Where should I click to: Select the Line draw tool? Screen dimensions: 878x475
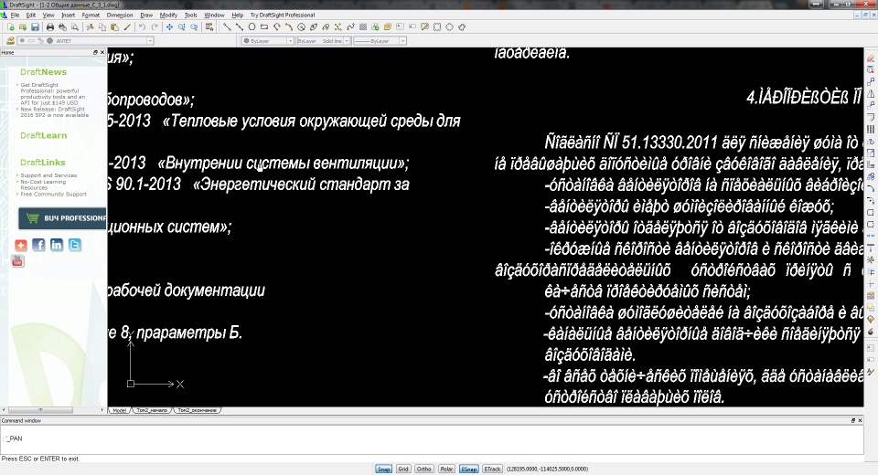[x=227, y=26]
